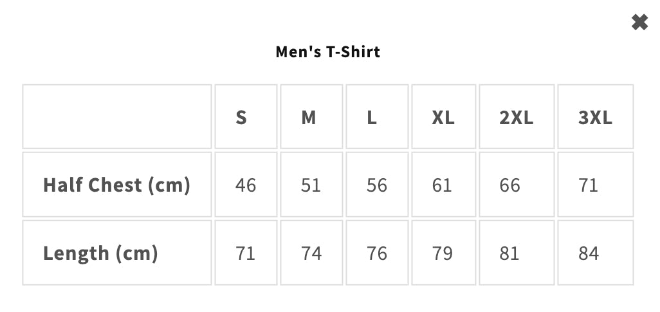Image resolution: width=660 pixels, height=312 pixels.
Task: Select half chest value 51 for M
Action: pyautogui.click(x=311, y=185)
